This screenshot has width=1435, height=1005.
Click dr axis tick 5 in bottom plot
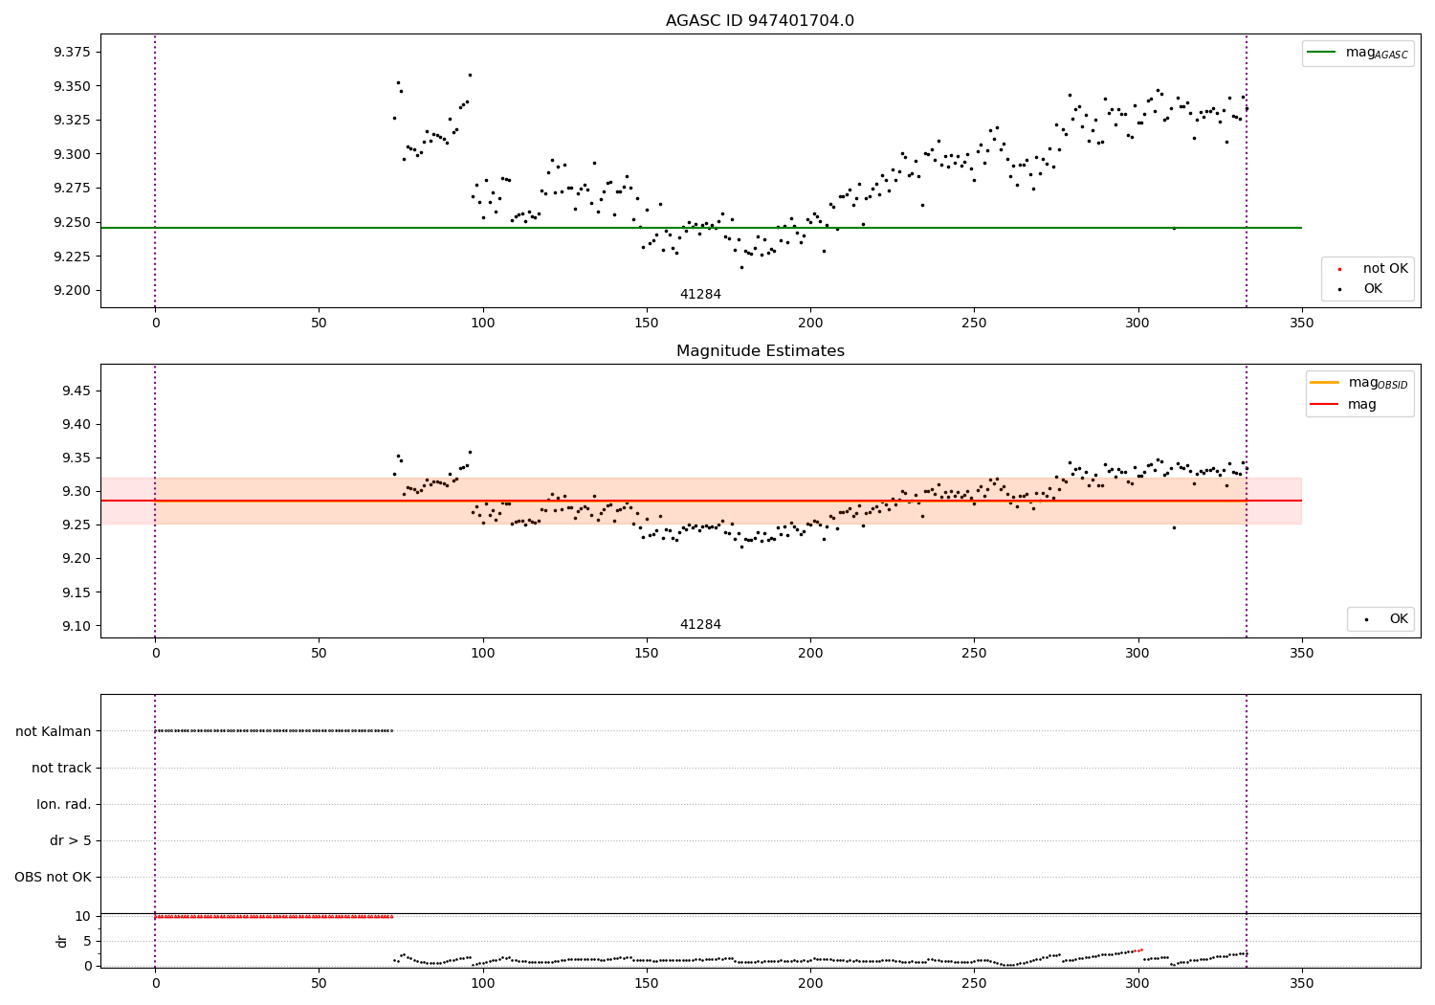87,941
